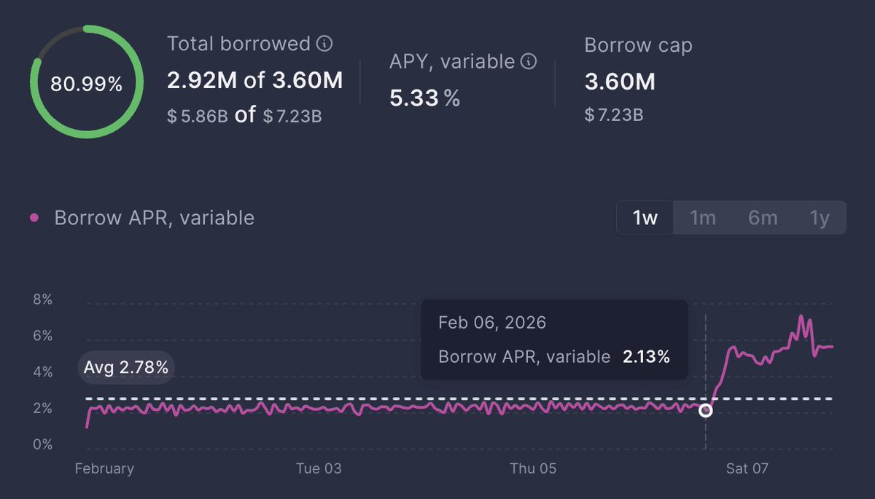The height and width of the screenshot is (499, 875).
Task: Click the Thu 05 axis label
Action: (x=533, y=468)
